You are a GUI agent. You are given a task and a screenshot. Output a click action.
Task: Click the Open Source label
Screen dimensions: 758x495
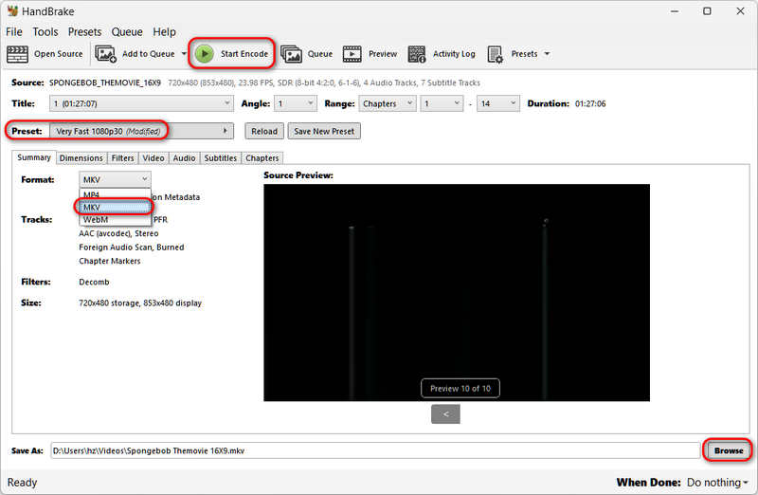(x=59, y=54)
